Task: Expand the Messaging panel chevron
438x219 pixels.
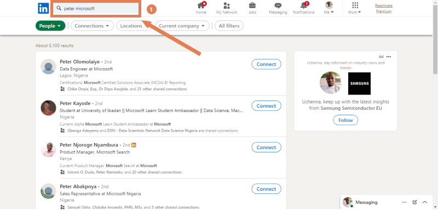Action: [x=425, y=202]
